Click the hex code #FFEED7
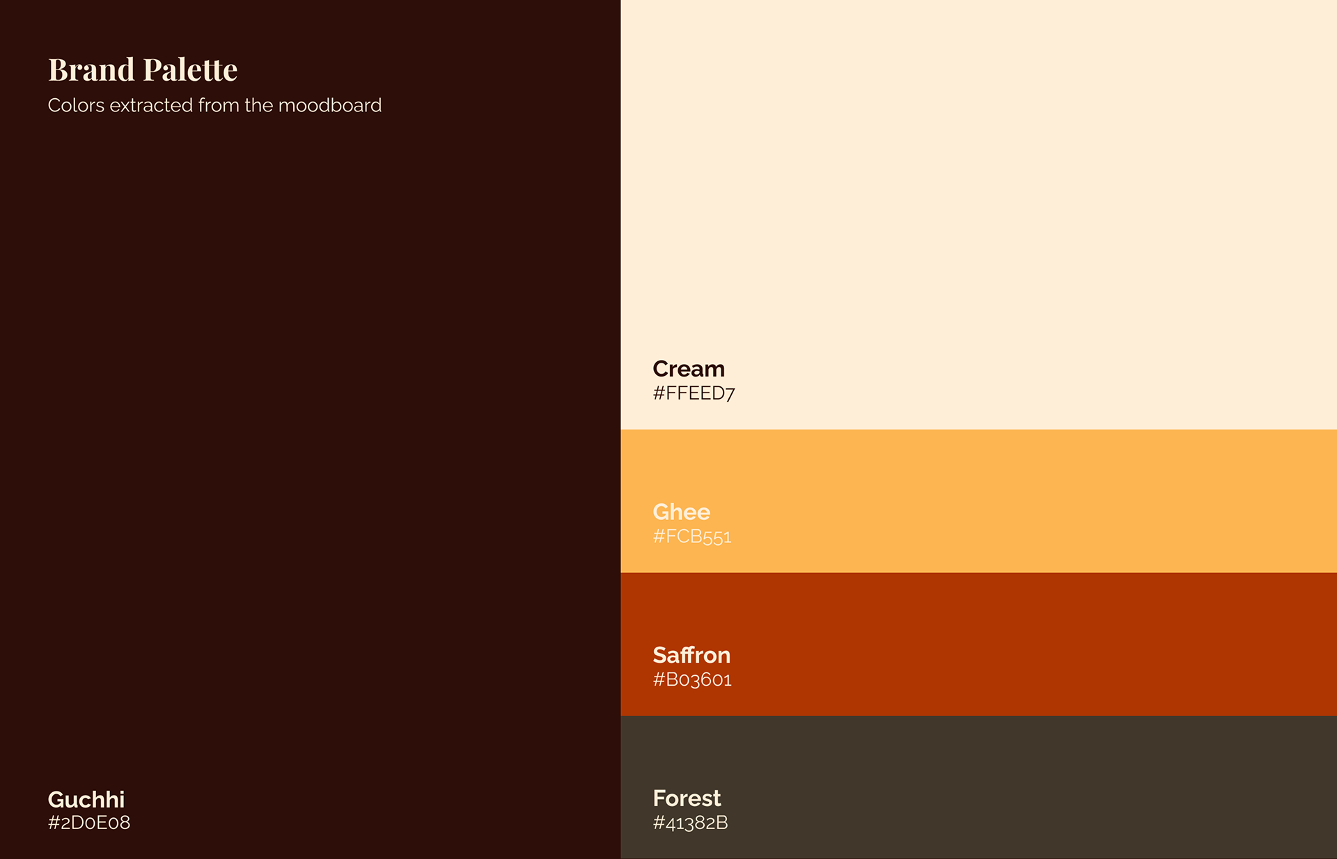The image size is (1337, 859). [x=694, y=393]
